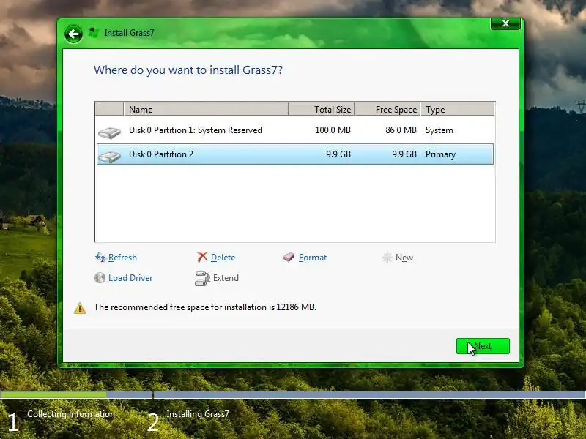
Task: Click the System type cell
Action: click(x=439, y=130)
